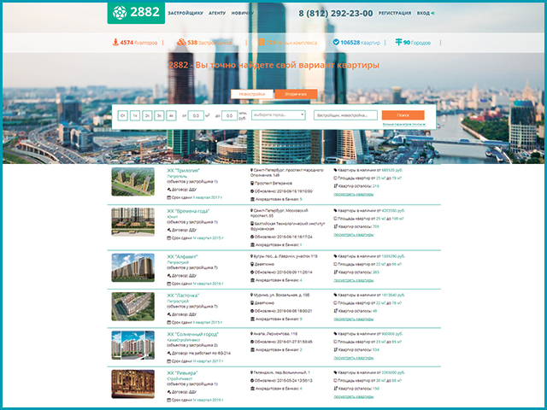547x410 pixels.
Task: Open the ЖК "Солнечный город" thumbnail
Action: (133, 345)
